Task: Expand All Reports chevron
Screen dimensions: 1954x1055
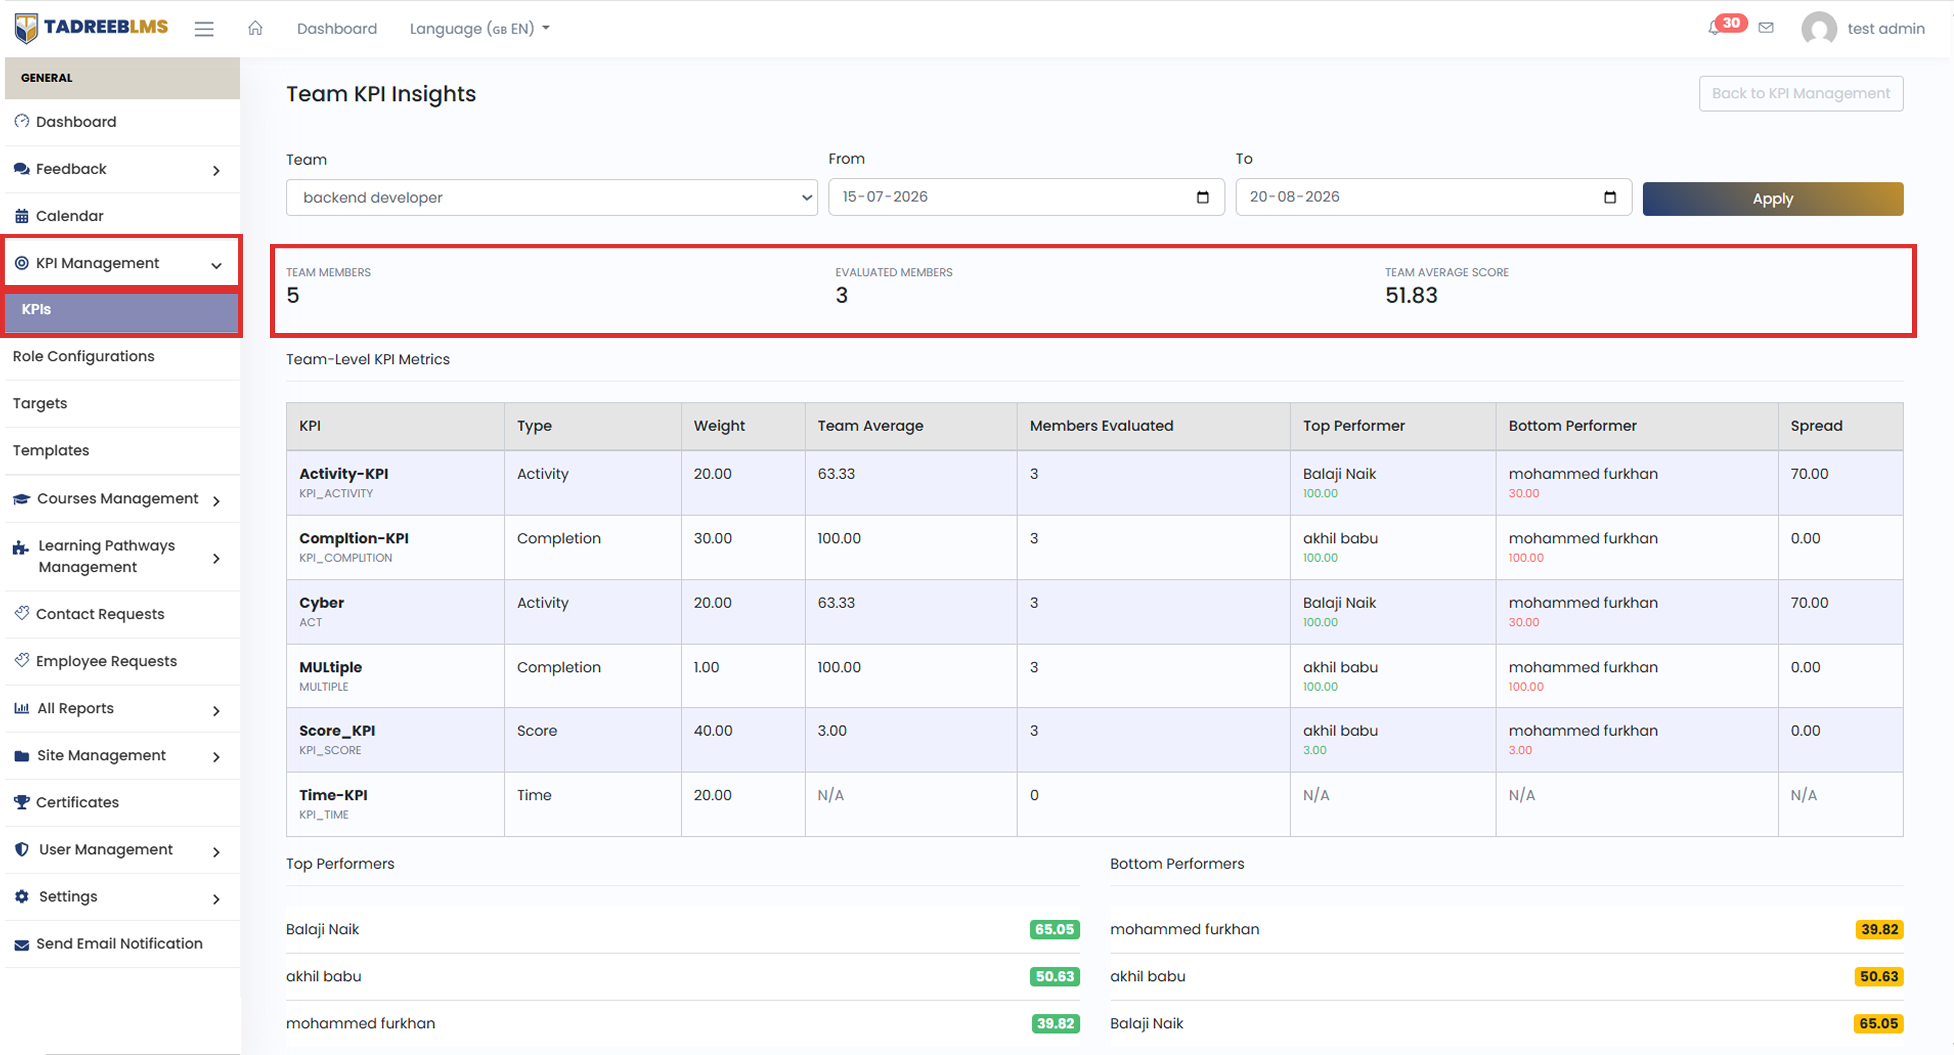Action: pyautogui.click(x=217, y=711)
